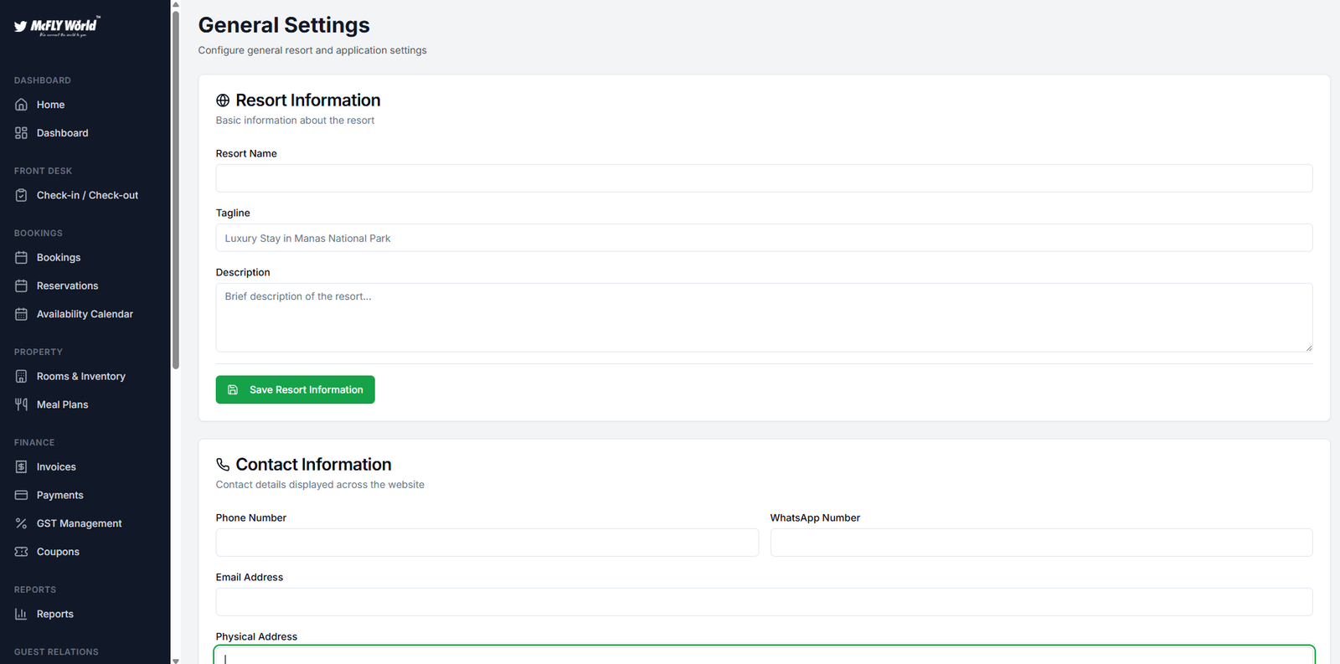
Task: Click the PROPERTY section label
Action: pyautogui.click(x=39, y=352)
